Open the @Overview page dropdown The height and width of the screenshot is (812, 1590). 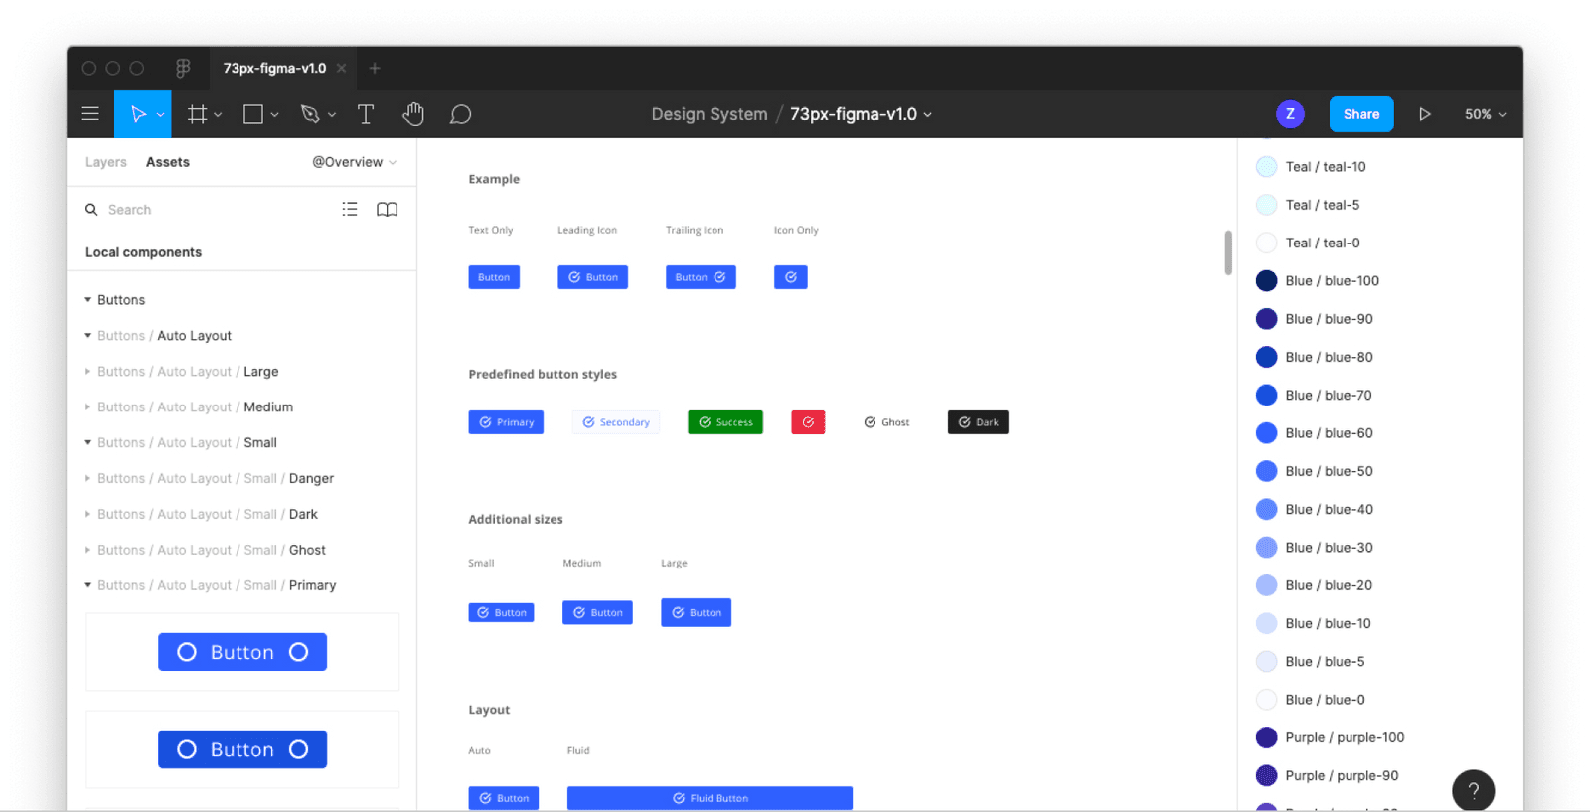point(355,162)
